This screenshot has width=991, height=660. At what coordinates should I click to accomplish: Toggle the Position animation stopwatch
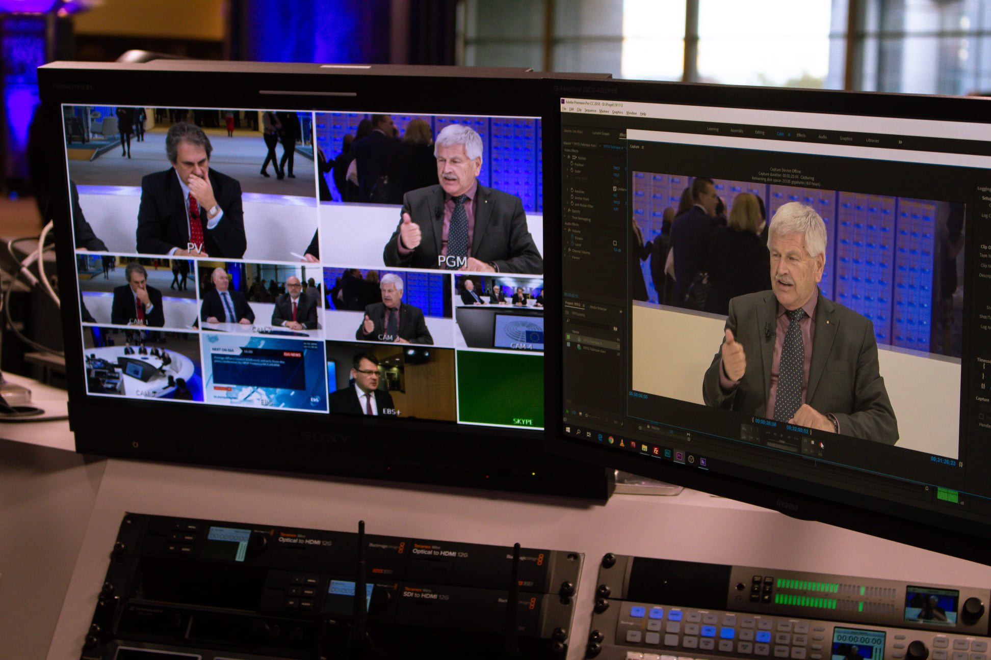point(572,163)
